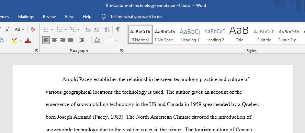
Task: Expand the Multilevel List dropdown arrow
Action: point(78,29)
